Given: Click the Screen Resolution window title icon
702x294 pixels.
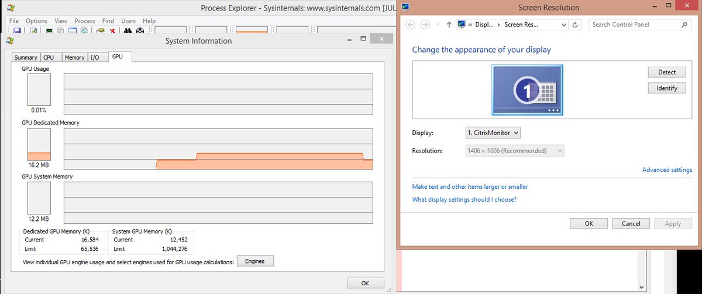Looking at the screenshot, I should click(405, 7).
